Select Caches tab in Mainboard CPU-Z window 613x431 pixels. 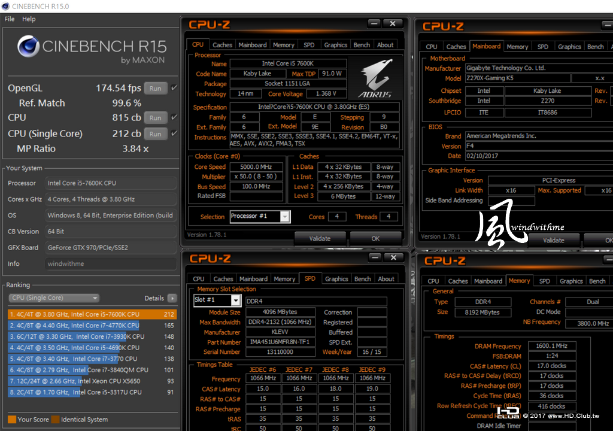[456, 47]
